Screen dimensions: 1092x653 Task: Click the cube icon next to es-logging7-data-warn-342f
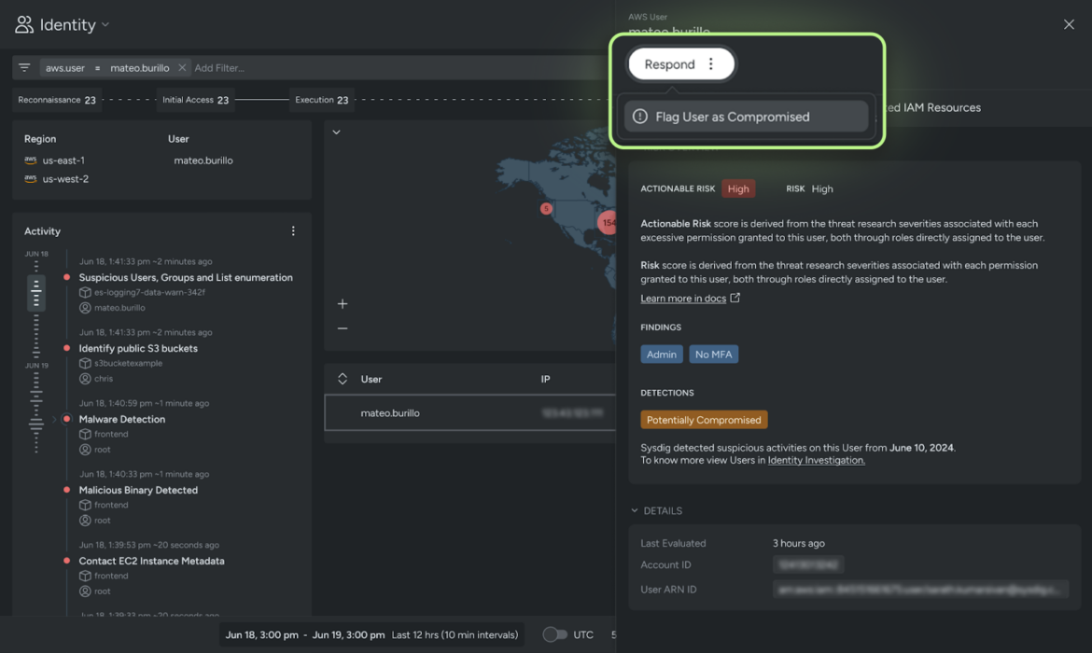click(x=85, y=292)
